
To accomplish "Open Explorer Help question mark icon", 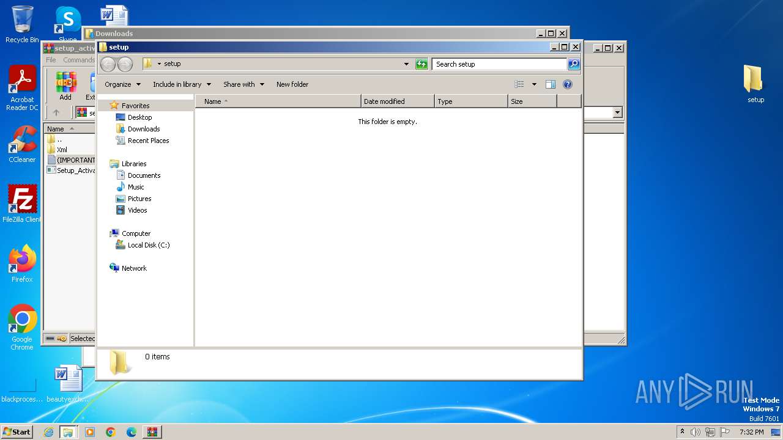I will (567, 84).
